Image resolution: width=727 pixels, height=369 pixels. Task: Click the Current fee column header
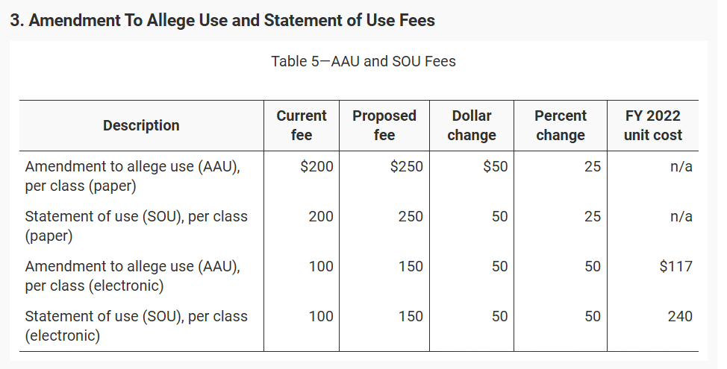302,125
